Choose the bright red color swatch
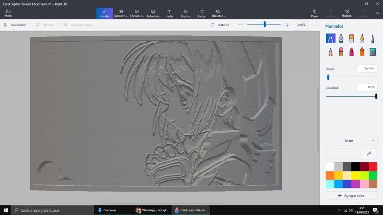This screenshot has height=215, width=383. tap(373, 167)
